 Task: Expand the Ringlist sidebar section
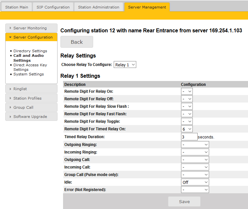click(x=31, y=89)
